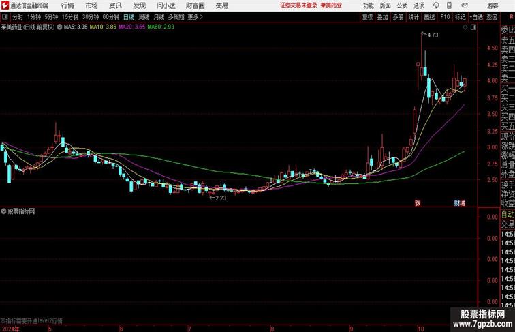Click the 4.73 high price label
Viewport: 515px width, 332px height.
click(x=433, y=35)
